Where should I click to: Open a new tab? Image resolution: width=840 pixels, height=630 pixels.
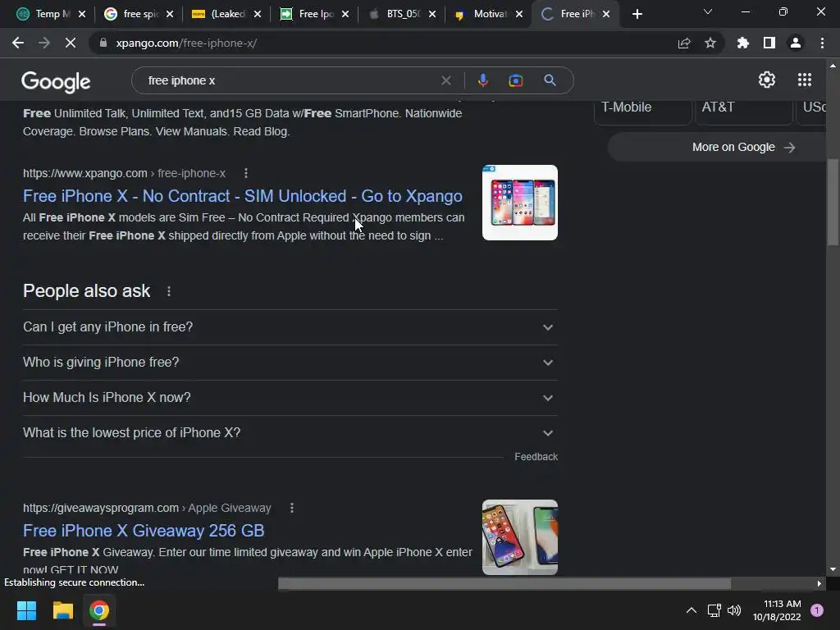(x=637, y=15)
